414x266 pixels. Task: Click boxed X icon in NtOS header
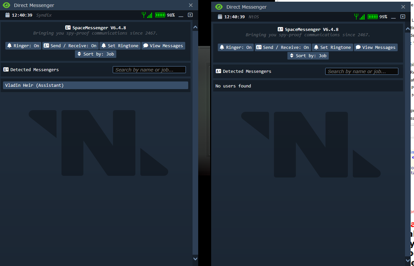tap(403, 17)
